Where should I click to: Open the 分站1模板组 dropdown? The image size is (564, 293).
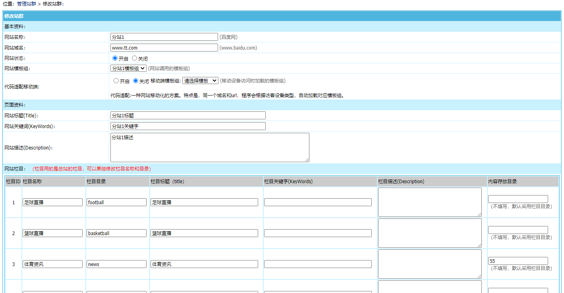point(128,68)
